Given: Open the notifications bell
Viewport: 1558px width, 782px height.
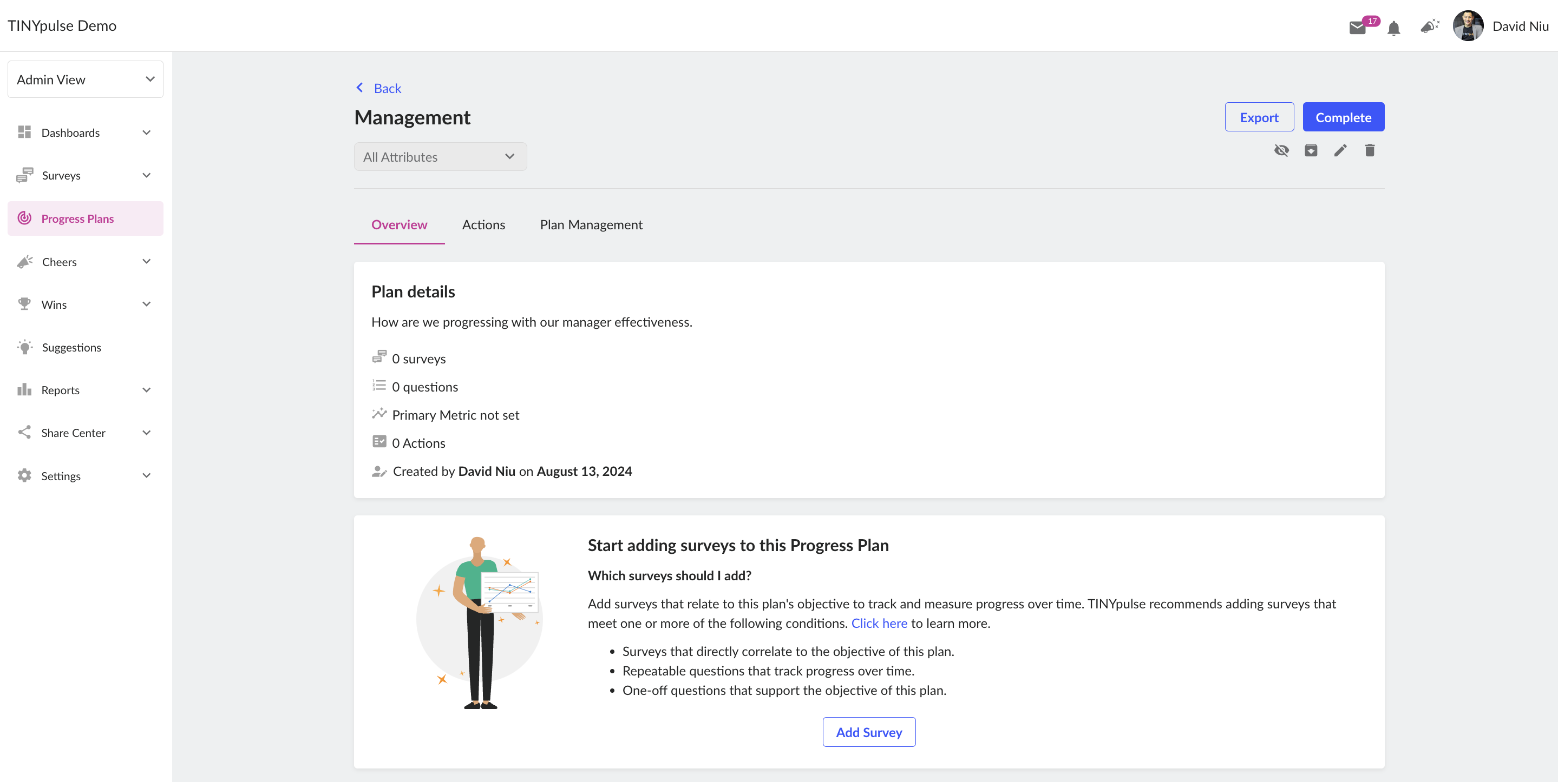Looking at the screenshot, I should tap(1394, 28).
